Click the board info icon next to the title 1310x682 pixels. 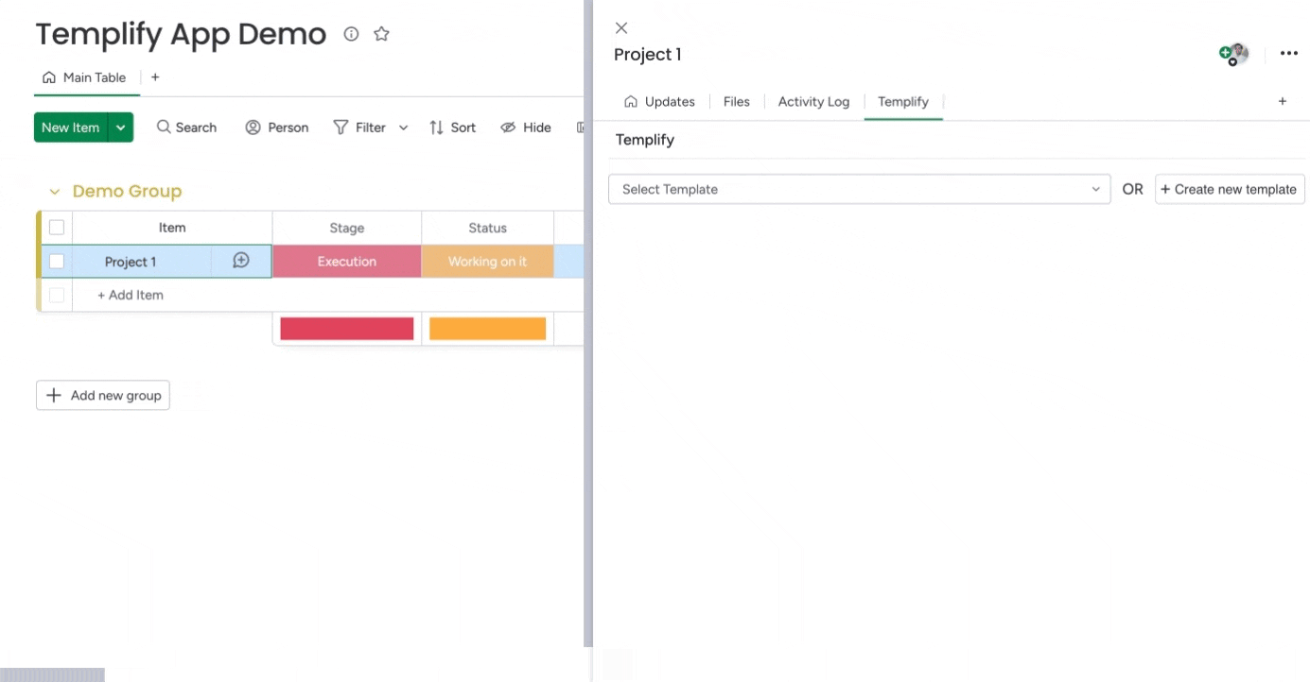[351, 34]
